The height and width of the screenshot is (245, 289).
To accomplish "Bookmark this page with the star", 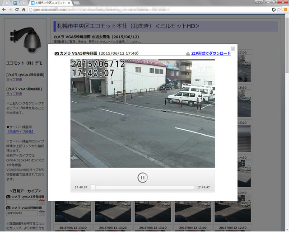I will [x=279, y=9].
